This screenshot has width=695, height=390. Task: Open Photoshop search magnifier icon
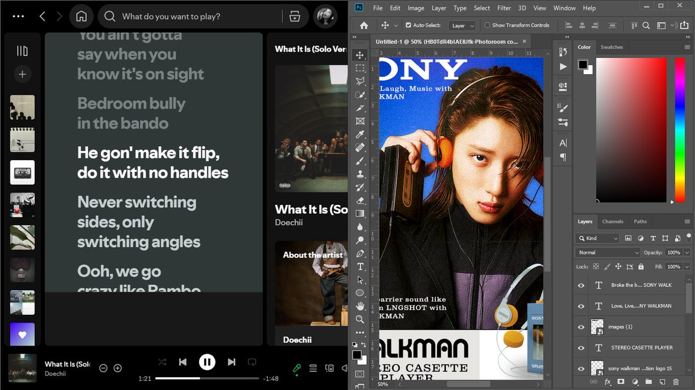point(646,25)
